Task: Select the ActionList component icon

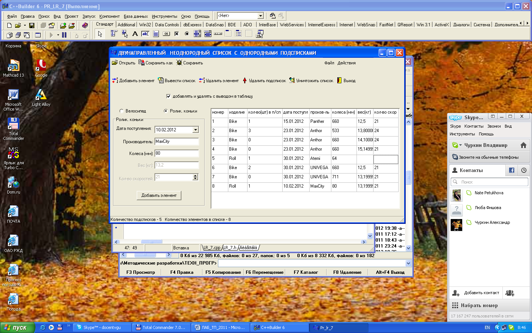Action: [260, 34]
